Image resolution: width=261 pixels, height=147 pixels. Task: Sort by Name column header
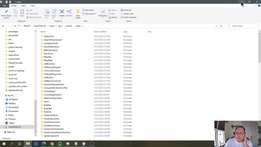[43, 32]
